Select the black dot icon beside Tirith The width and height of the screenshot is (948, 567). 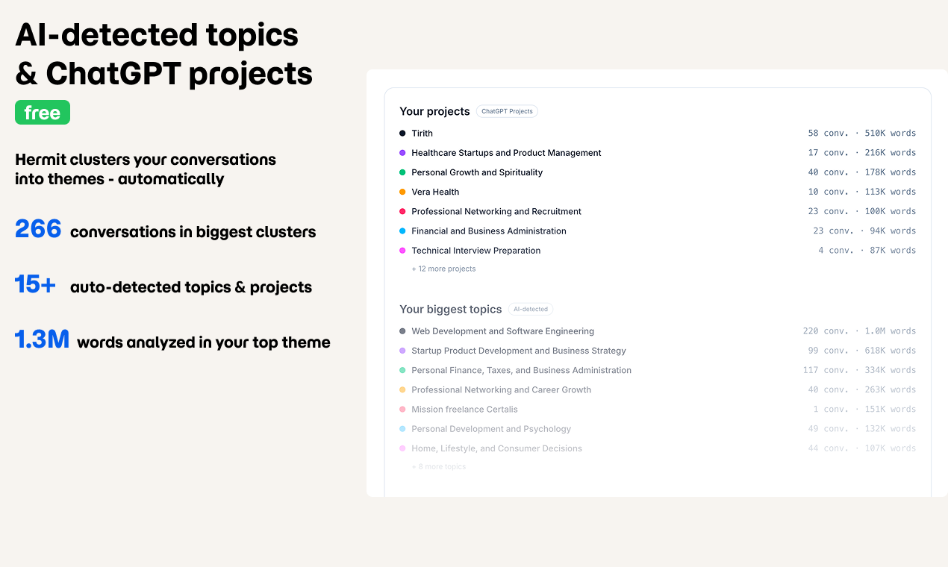[403, 133]
